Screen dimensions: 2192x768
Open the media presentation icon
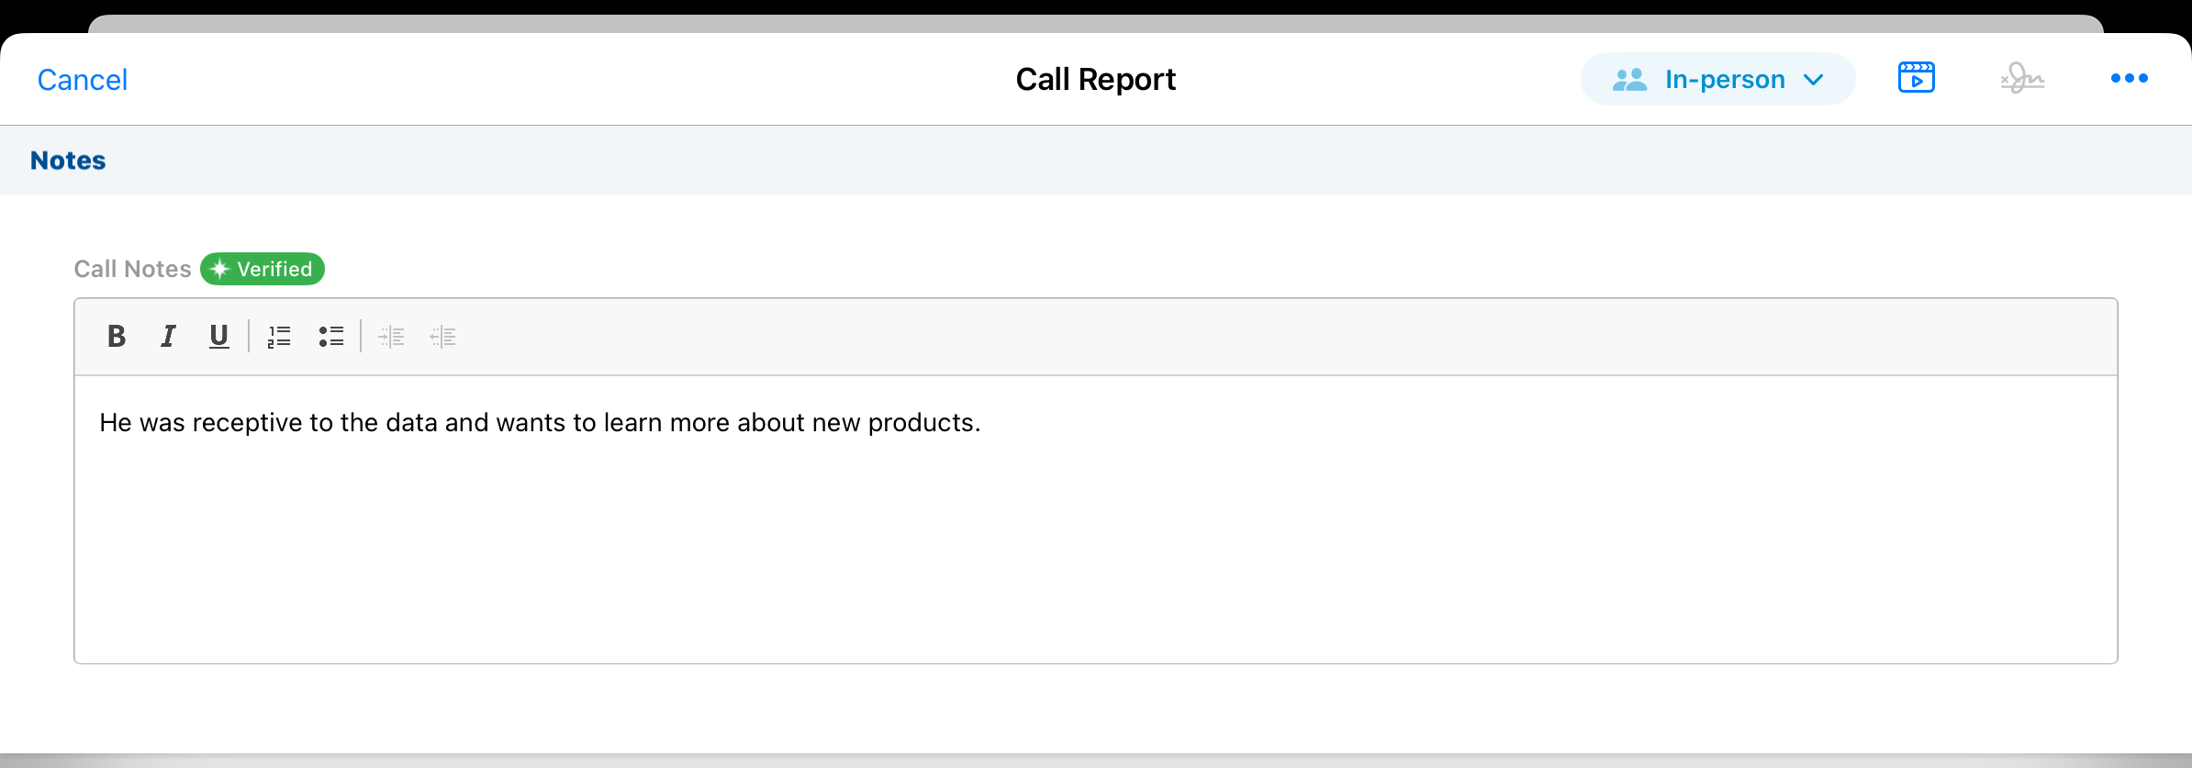click(1916, 79)
